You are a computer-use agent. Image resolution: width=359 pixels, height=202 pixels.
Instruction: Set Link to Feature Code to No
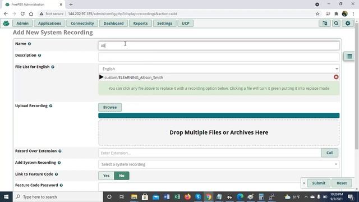pos(122,176)
